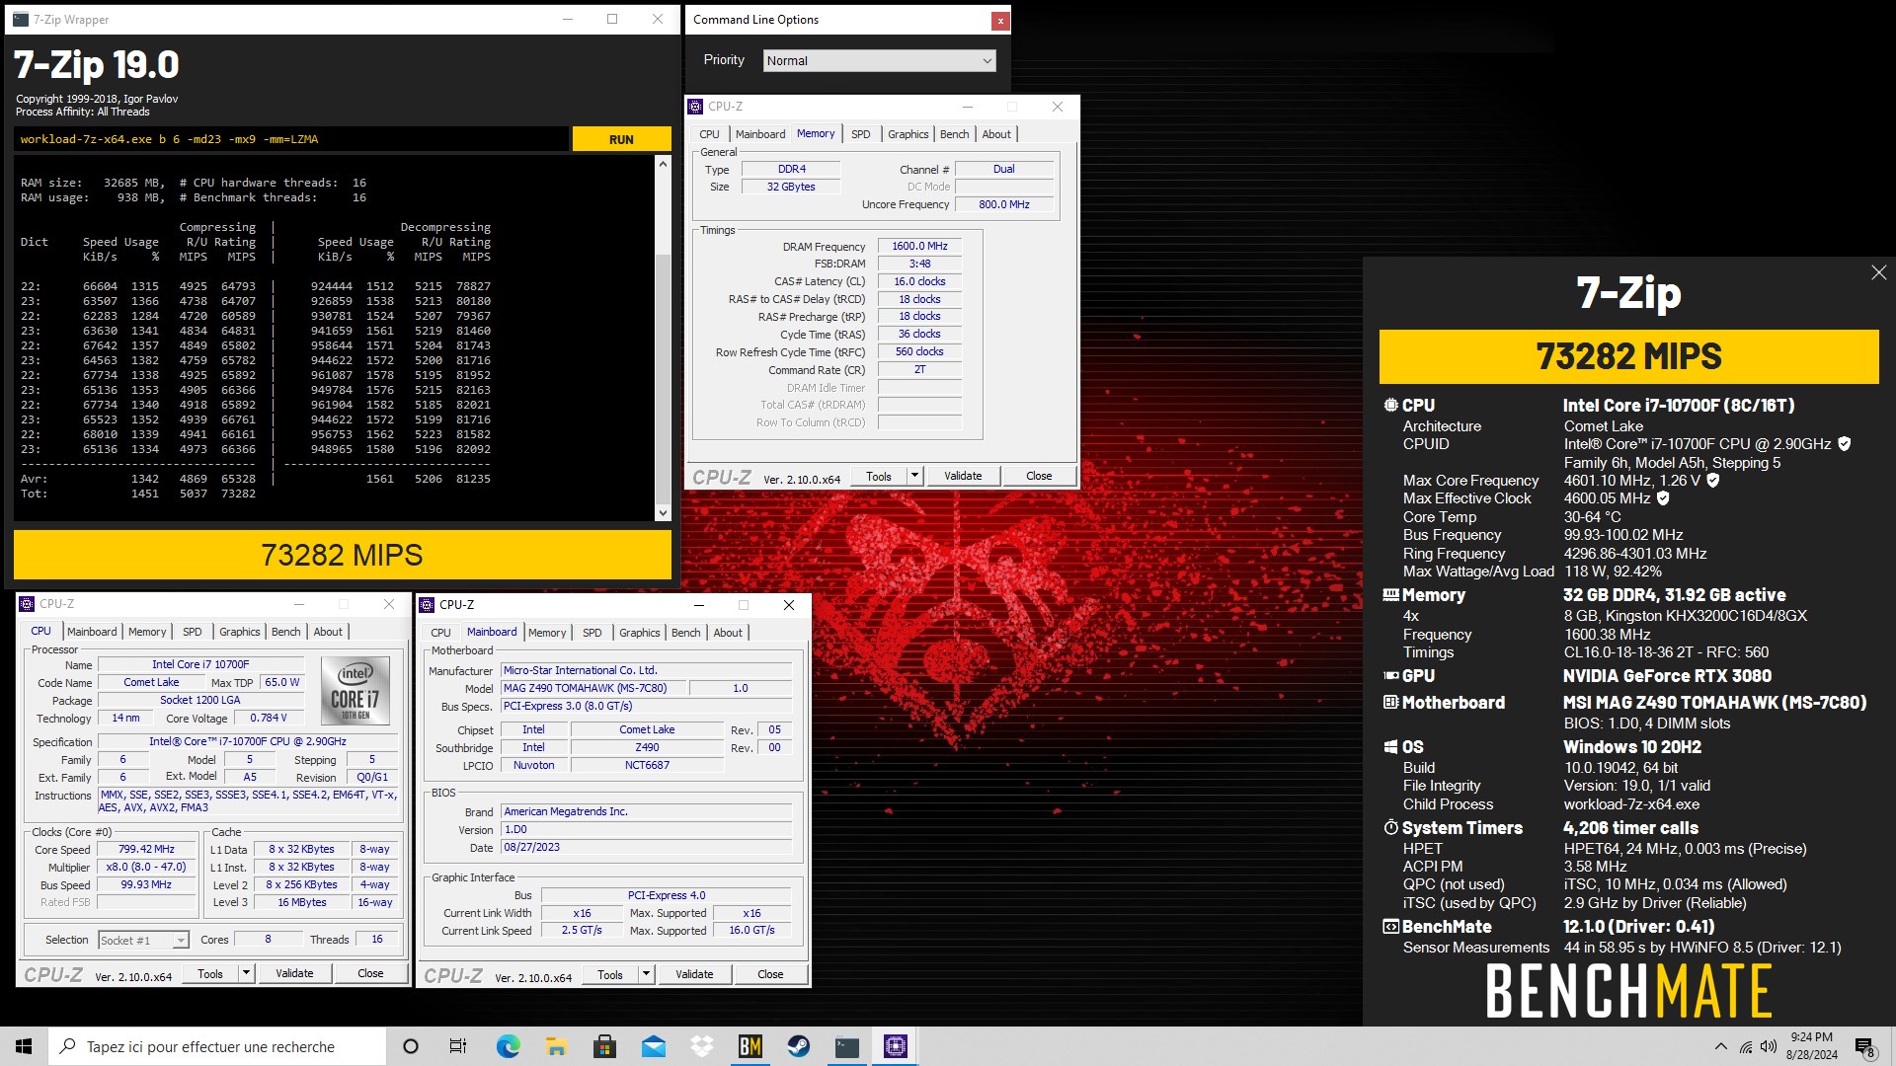This screenshot has height=1066, width=1896.
Task: Click the MAG Z490 TOMAHAWK model field
Action: [x=593, y=688]
